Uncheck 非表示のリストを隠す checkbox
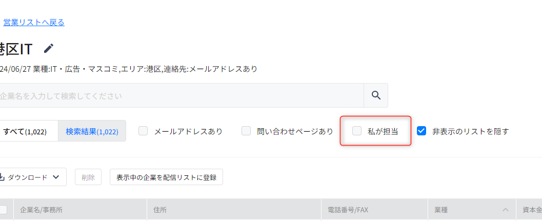Screen dimensions: 542x221 pos(421,131)
